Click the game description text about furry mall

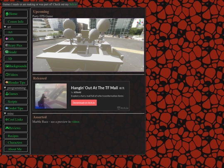(x=97, y=96)
